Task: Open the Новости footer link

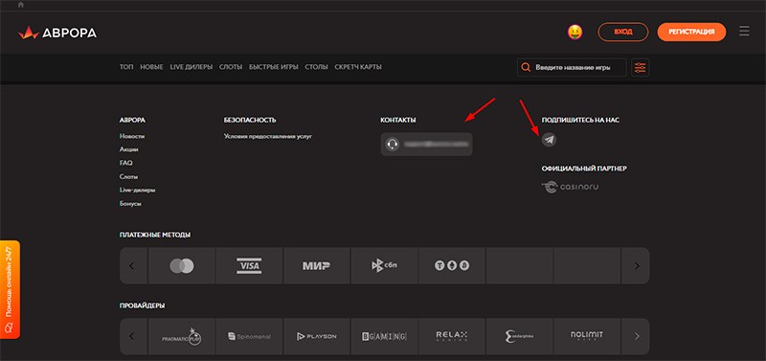Action: 132,136
